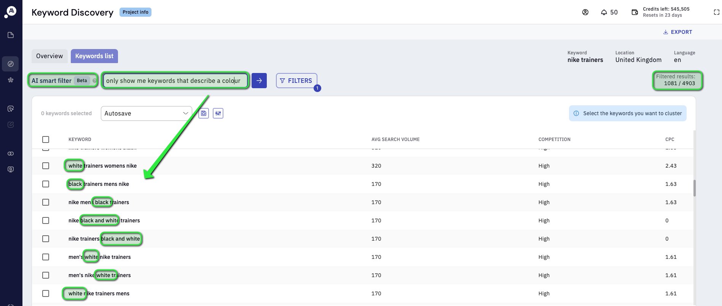Tick checkbox for men's white nike trainers
The height and width of the screenshot is (306, 722).
46,257
